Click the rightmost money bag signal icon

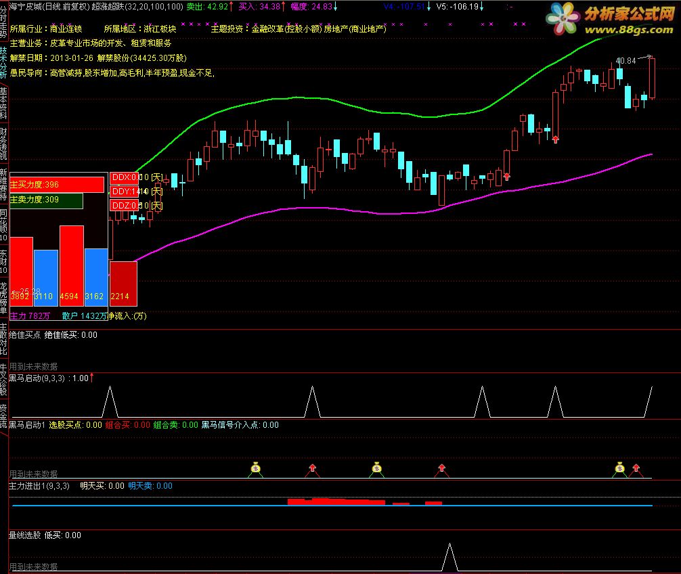click(x=620, y=468)
